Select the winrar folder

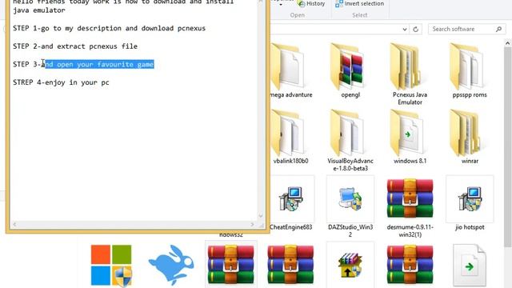[x=470, y=137]
